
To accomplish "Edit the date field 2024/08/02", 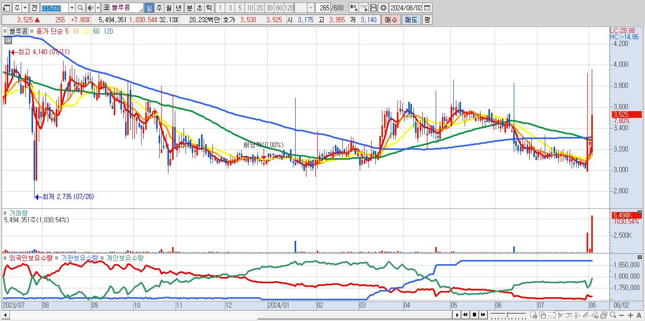I will 406,8.
